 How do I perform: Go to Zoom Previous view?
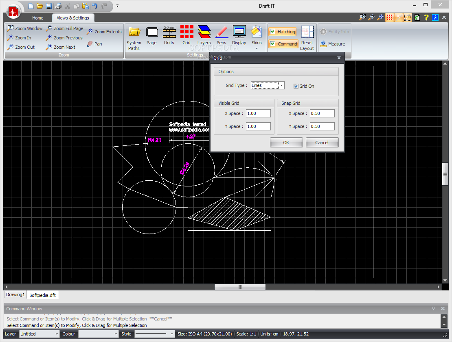(x=64, y=38)
